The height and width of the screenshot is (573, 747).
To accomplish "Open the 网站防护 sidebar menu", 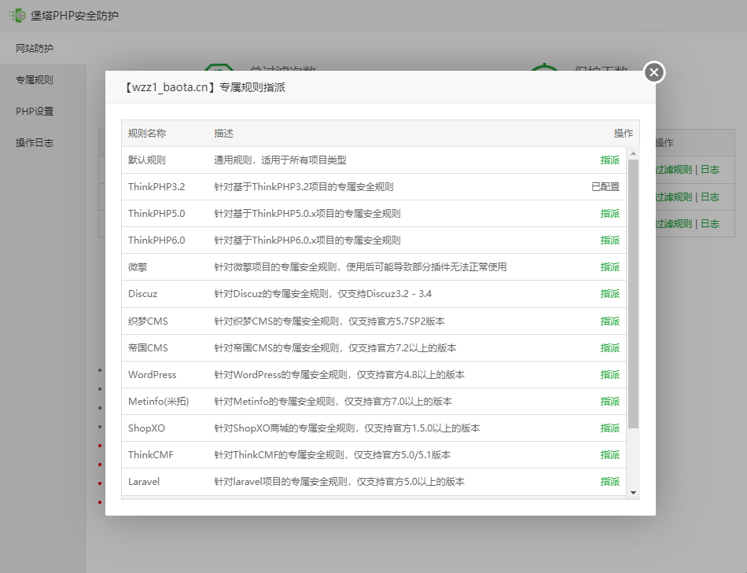I will [35, 48].
